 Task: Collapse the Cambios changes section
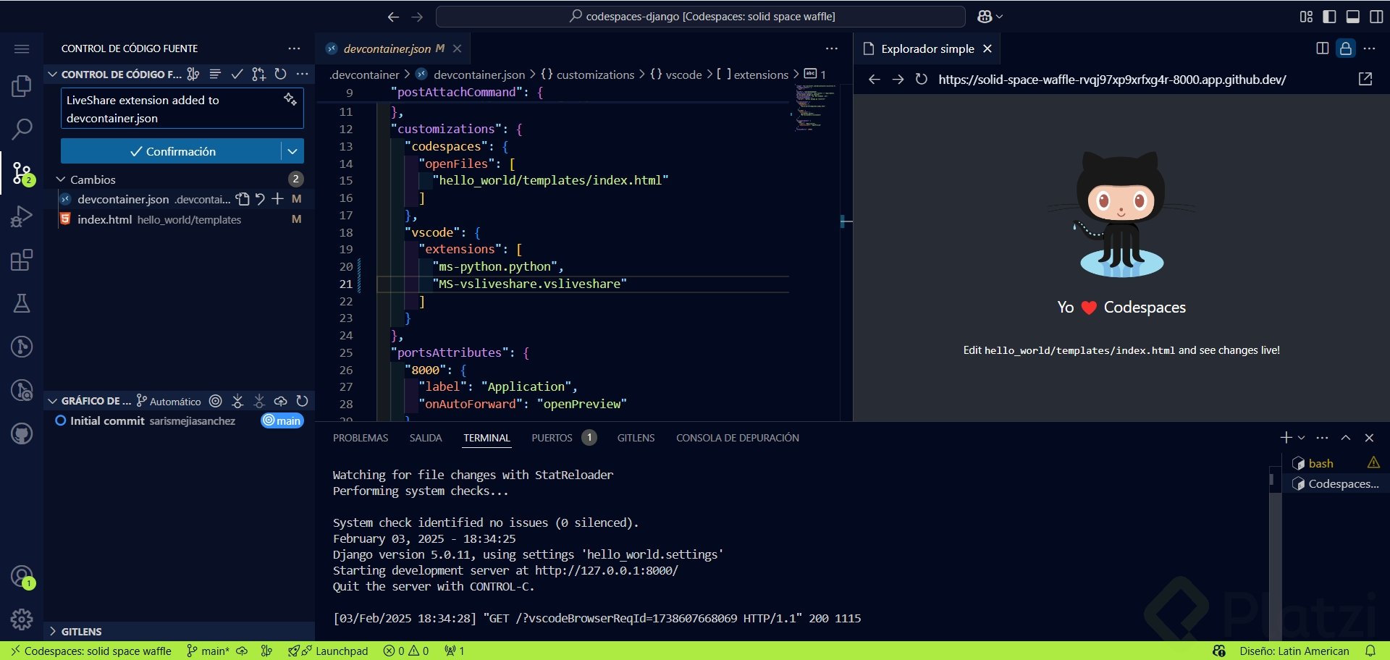click(x=61, y=179)
